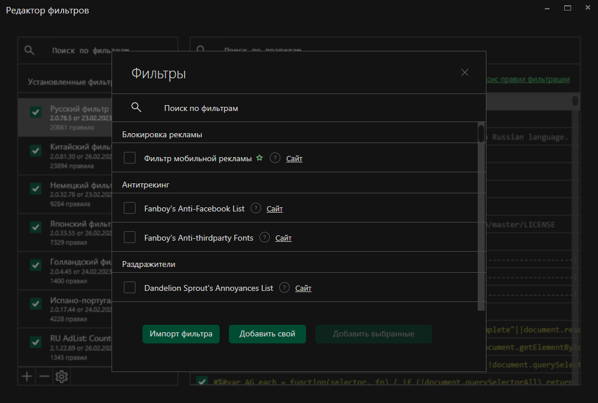
Task: Click Добавить свой button
Action: pos(267,334)
